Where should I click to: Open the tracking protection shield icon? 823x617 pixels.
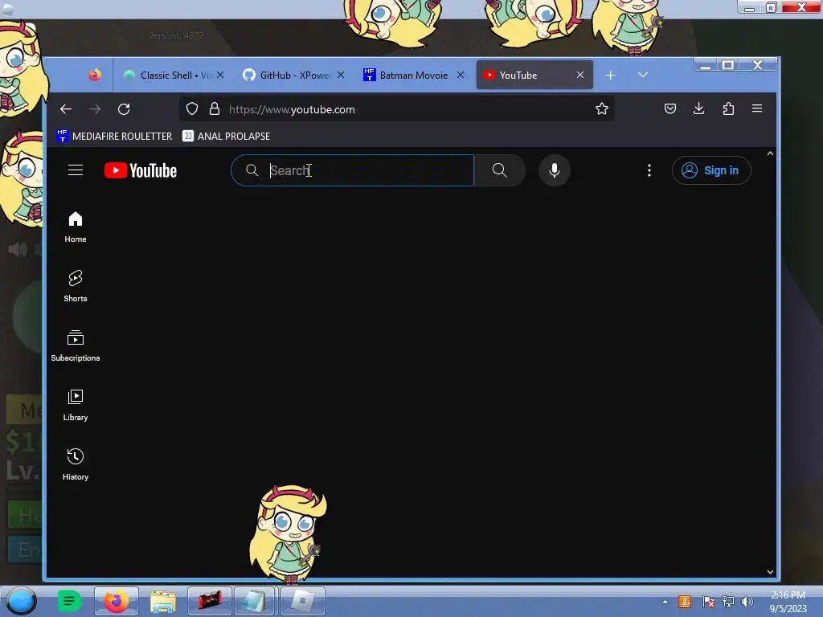tap(192, 108)
